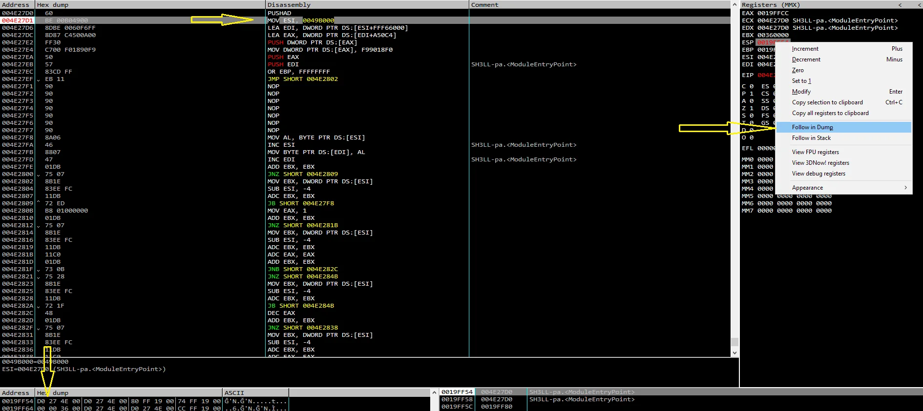Toggle the P flag value
The height and width of the screenshot is (411, 923).
coord(752,94)
